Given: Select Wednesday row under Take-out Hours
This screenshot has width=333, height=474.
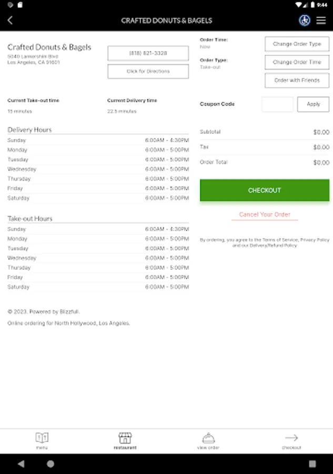Looking at the screenshot, I should (x=98, y=258).
